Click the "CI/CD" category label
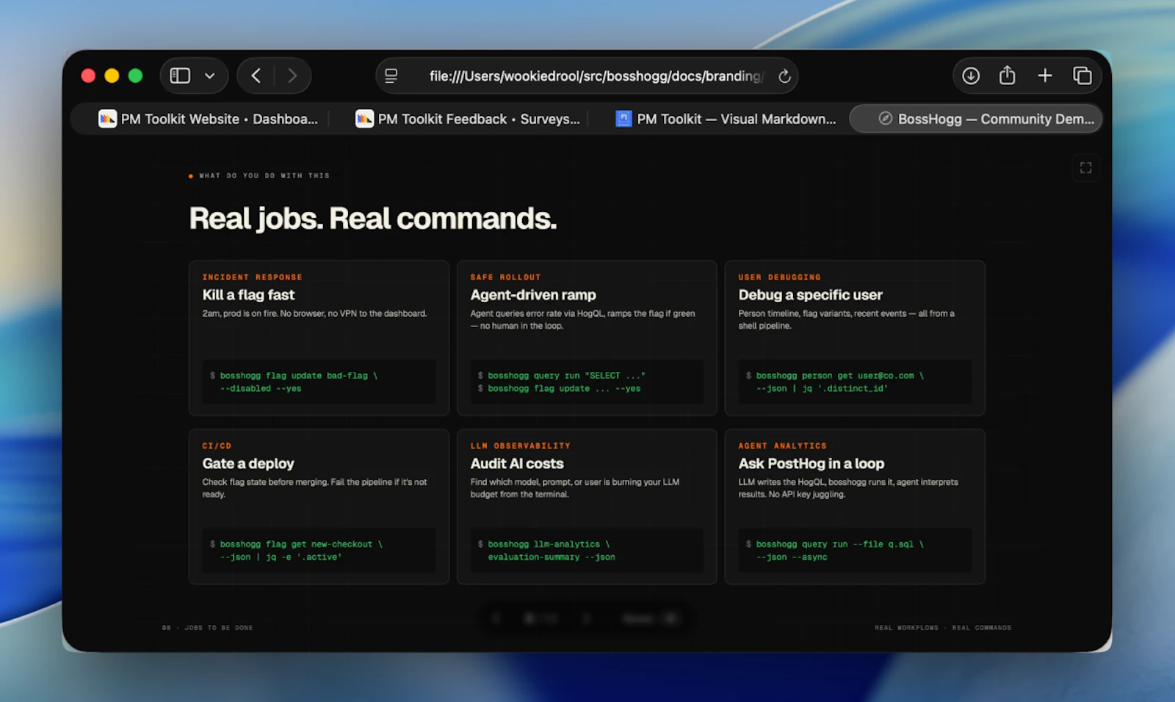 [217, 446]
